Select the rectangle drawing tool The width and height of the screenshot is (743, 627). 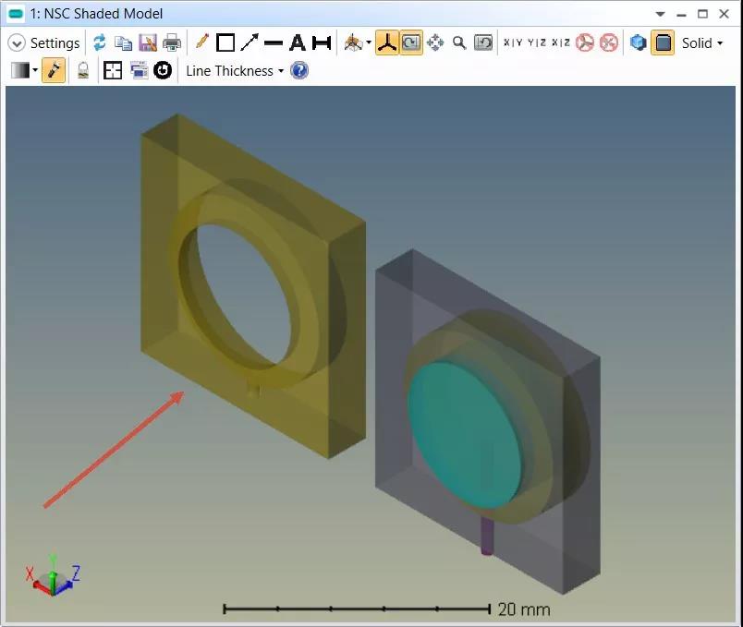tap(225, 42)
